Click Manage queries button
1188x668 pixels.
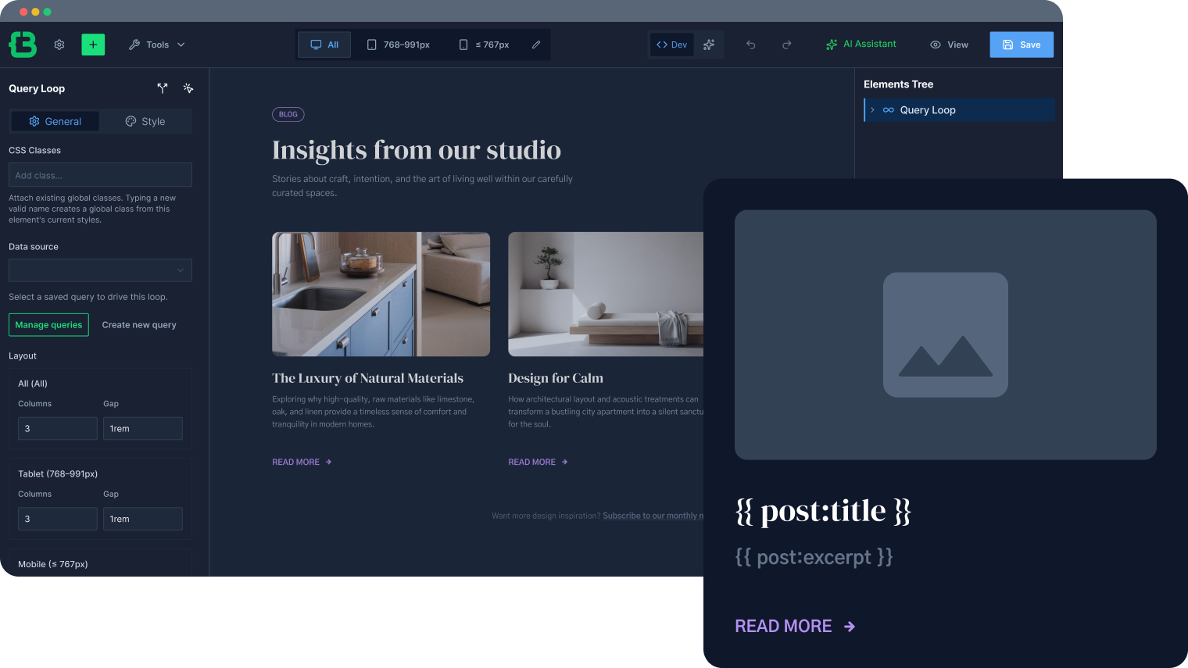point(48,325)
